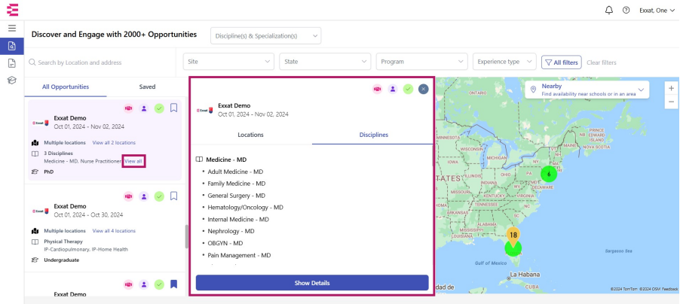The width and height of the screenshot is (680, 304).
Task: Click Physical Therapy discipline text
Action: tap(63, 242)
